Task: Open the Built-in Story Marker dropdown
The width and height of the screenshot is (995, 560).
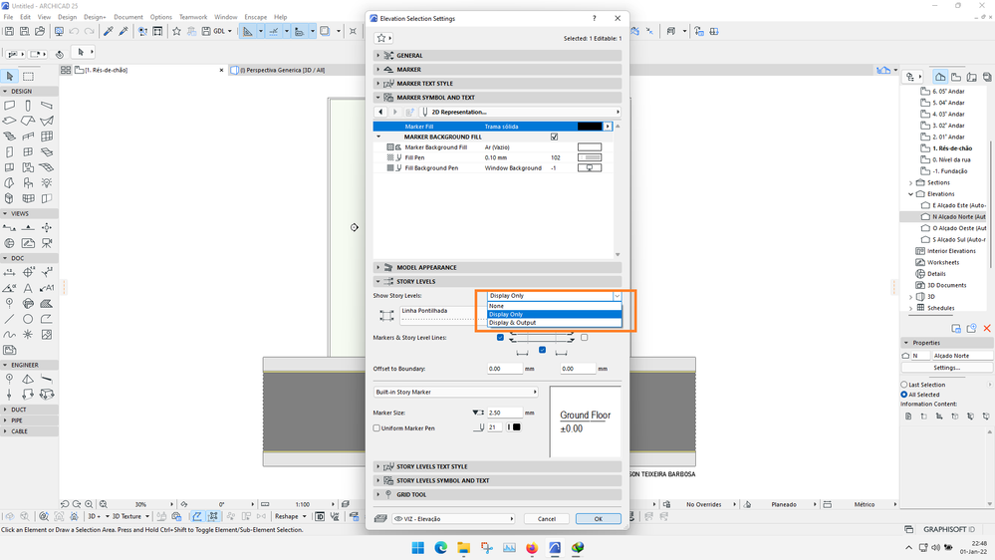Action: (x=455, y=392)
